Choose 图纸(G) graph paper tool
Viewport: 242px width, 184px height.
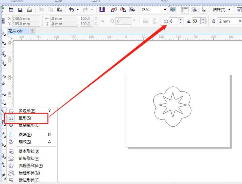[x=25, y=135]
